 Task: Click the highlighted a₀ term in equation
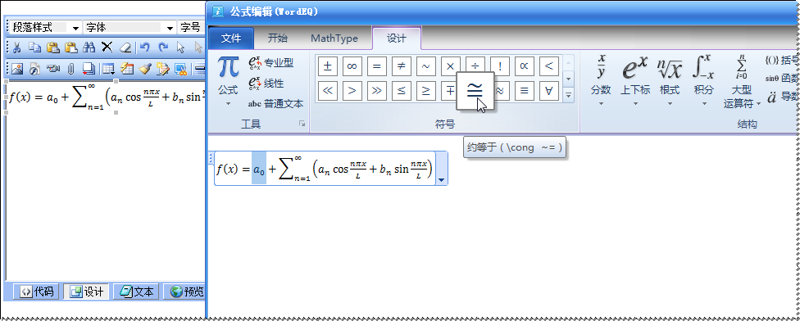click(259, 170)
